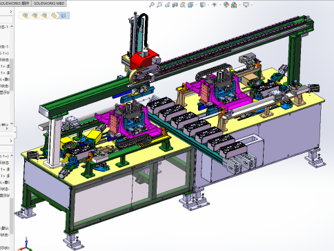Click the lower panel filter input field
The width and height of the screenshot is (334, 251).
tap(6, 148)
